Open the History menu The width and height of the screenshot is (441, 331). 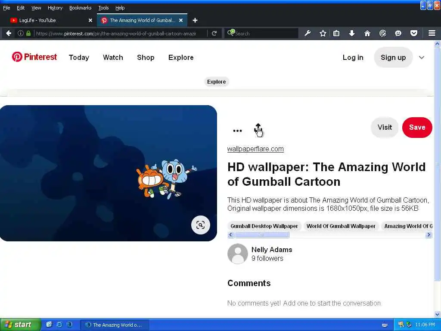pyautogui.click(x=55, y=8)
